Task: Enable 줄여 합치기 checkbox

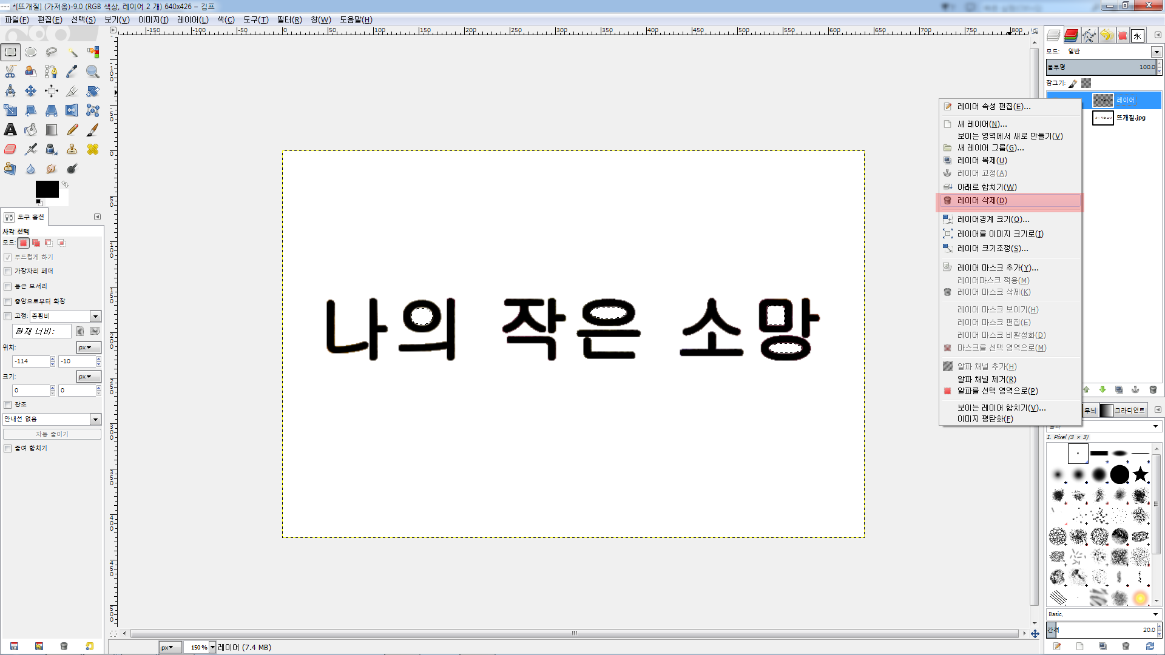Action: pos(8,448)
